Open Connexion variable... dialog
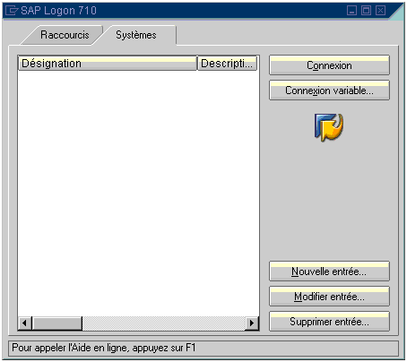 click(329, 90)
